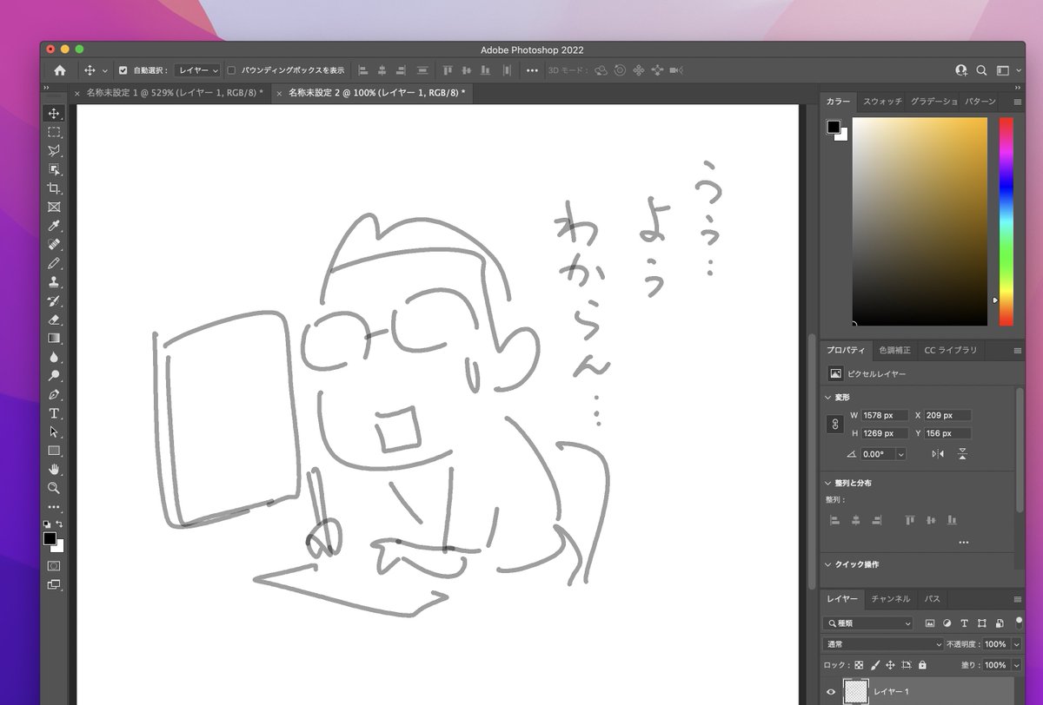The width and height of the screenshot is (1043, 705).
Task: Select the Horizontal Type tool
Action: 54,413
